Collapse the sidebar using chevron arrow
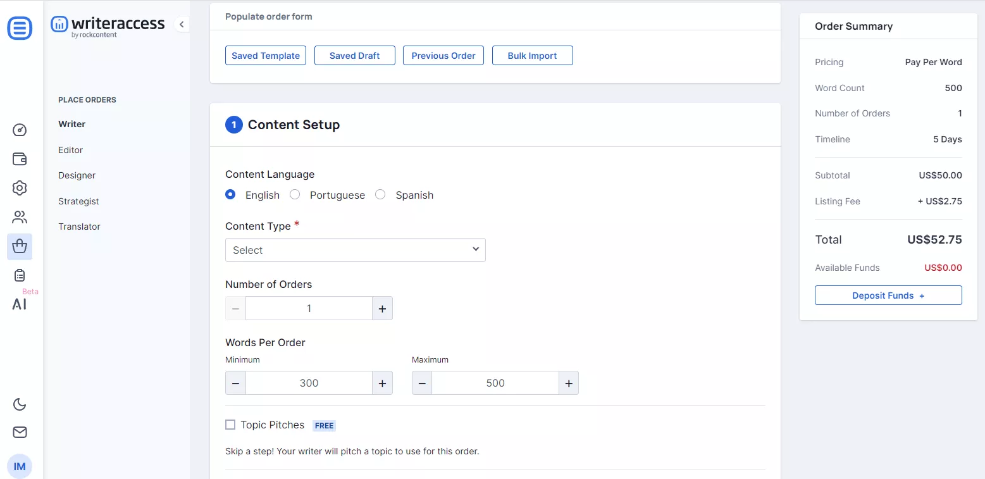This screenshot has height=479, width=985. [x=182, y=25]
